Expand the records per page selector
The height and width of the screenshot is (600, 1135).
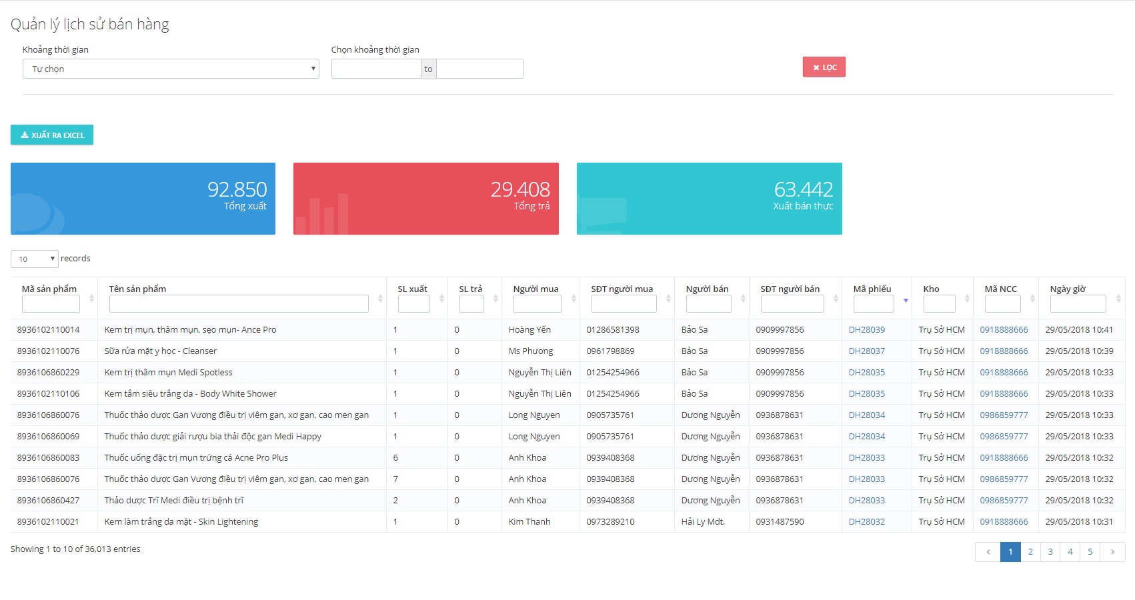pos(35,259)
